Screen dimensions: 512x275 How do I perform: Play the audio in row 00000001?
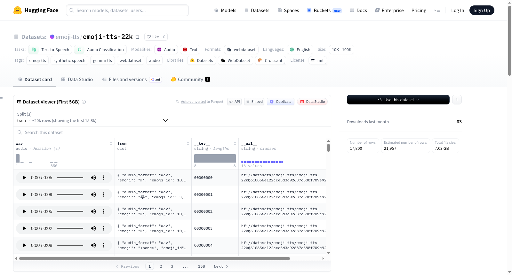pyautogui.click(x=24, y=195)
